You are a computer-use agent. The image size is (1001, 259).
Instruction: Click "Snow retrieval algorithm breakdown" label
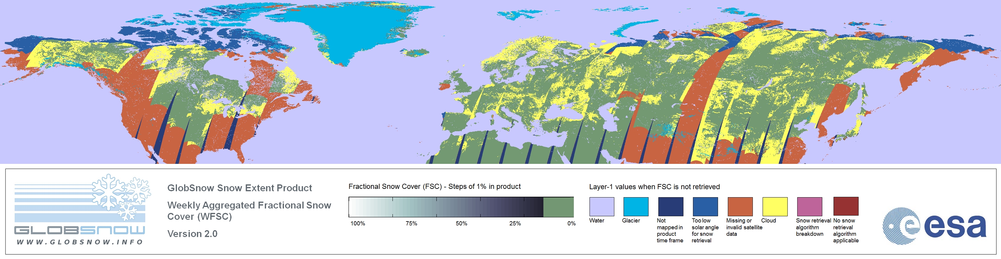point(813,227)
